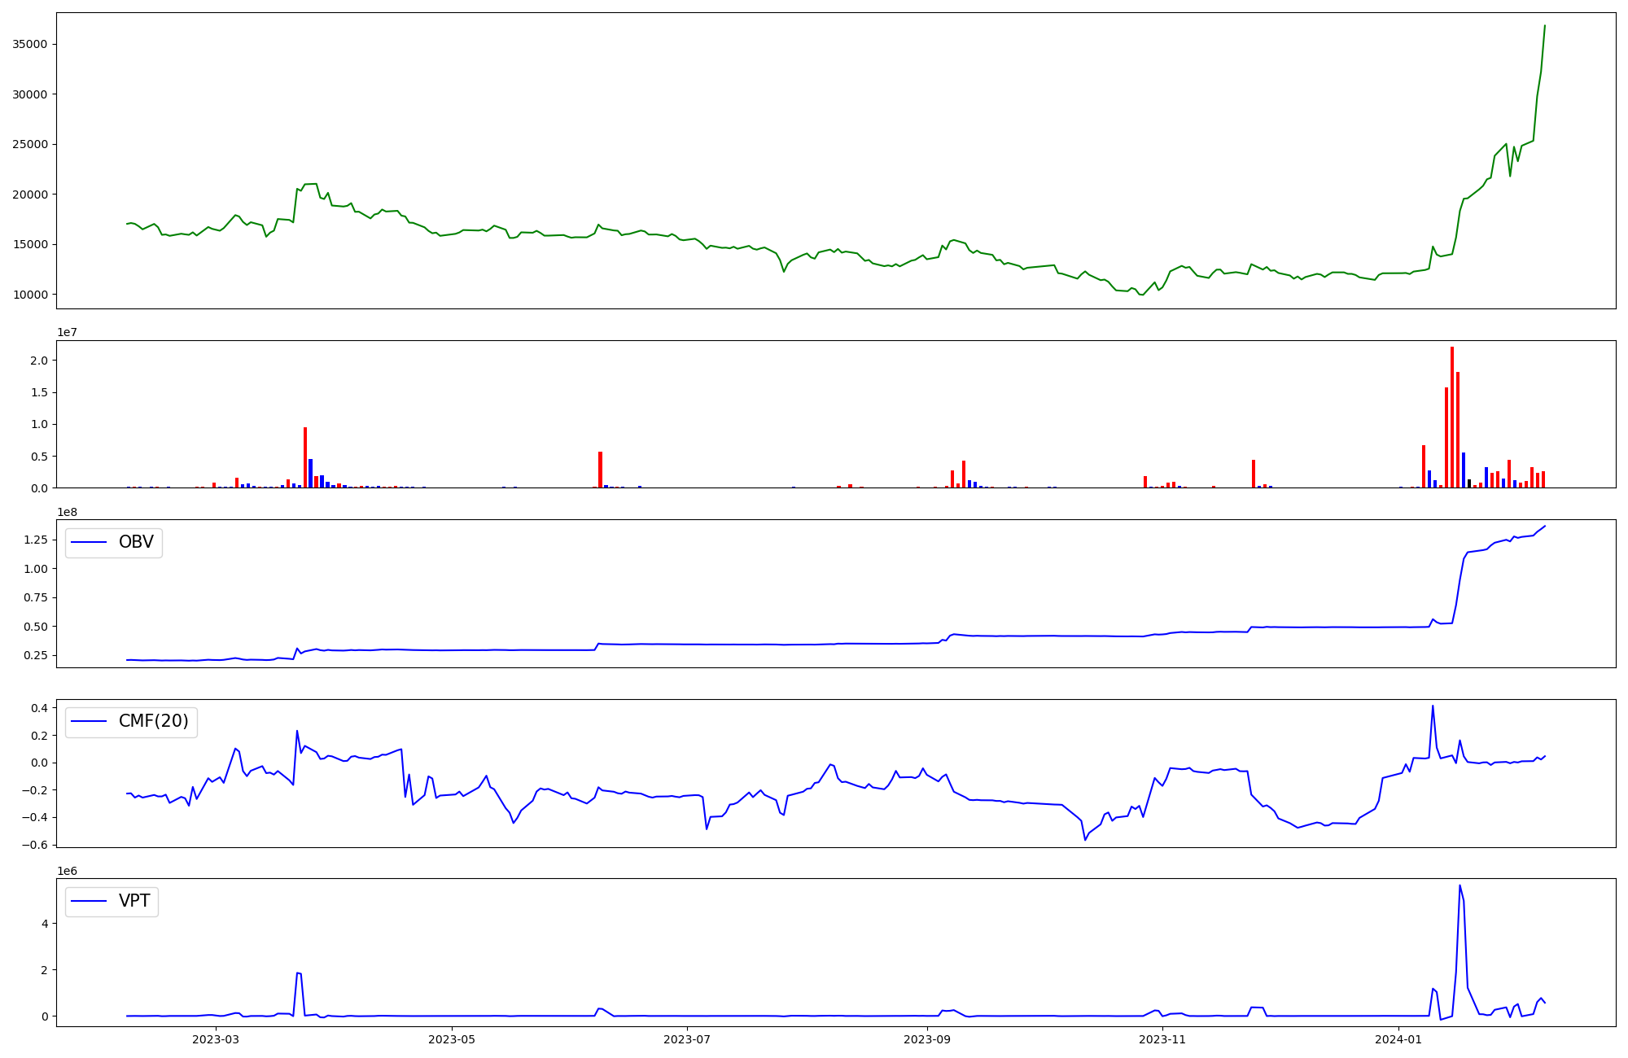1628x1058 pixels.
Task: Click the 0.4 peak on the CMF chart
Action: tap(1433, 706)
